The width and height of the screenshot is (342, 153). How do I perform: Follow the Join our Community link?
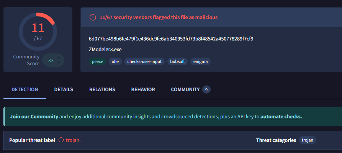point(34,117)
